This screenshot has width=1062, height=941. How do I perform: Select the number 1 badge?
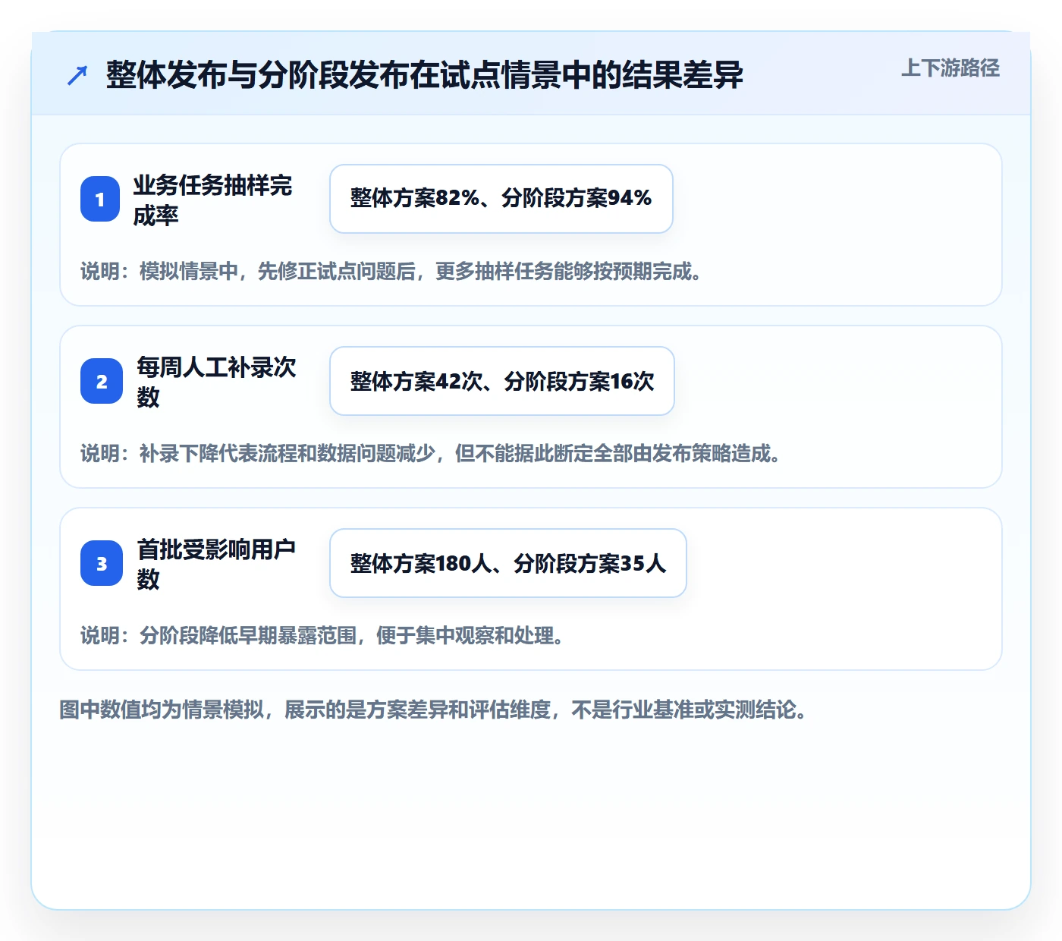coord(100,199)
